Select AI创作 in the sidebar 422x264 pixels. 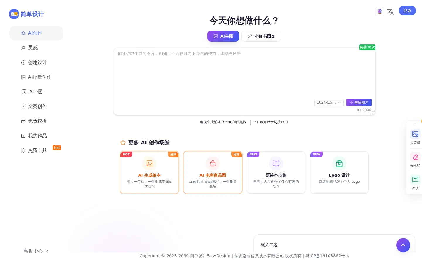(x=36, y=33)
